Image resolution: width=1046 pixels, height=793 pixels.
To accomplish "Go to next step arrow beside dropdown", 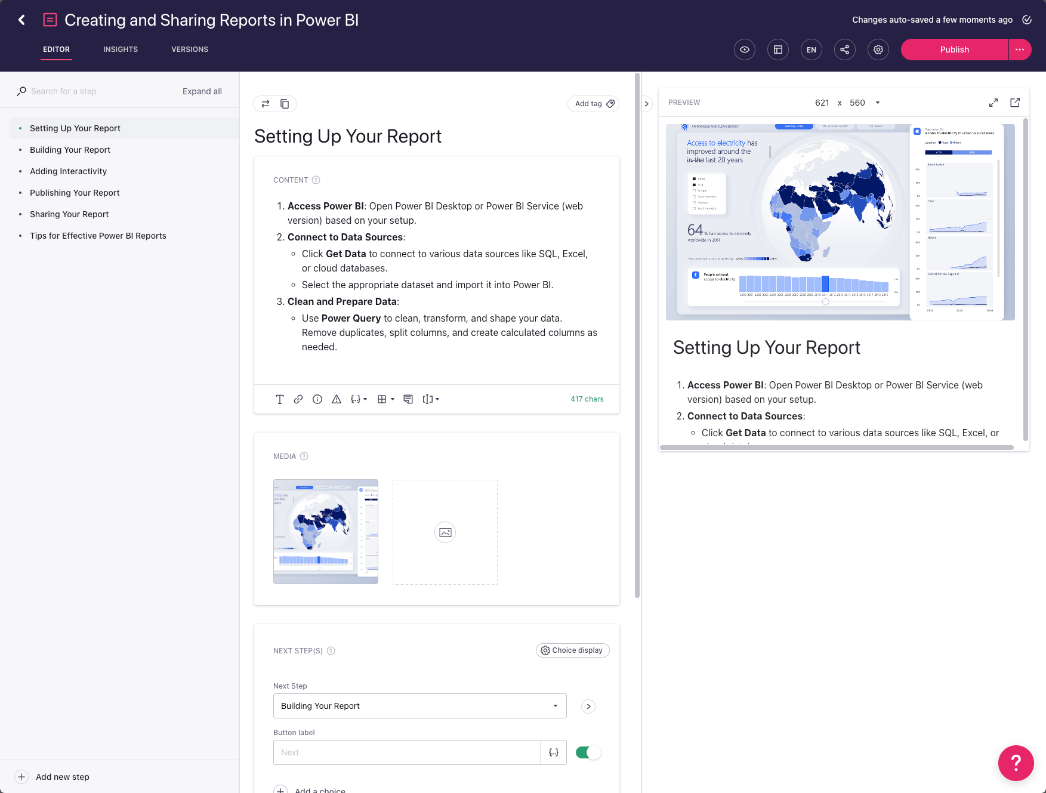I will coord(588,706).
